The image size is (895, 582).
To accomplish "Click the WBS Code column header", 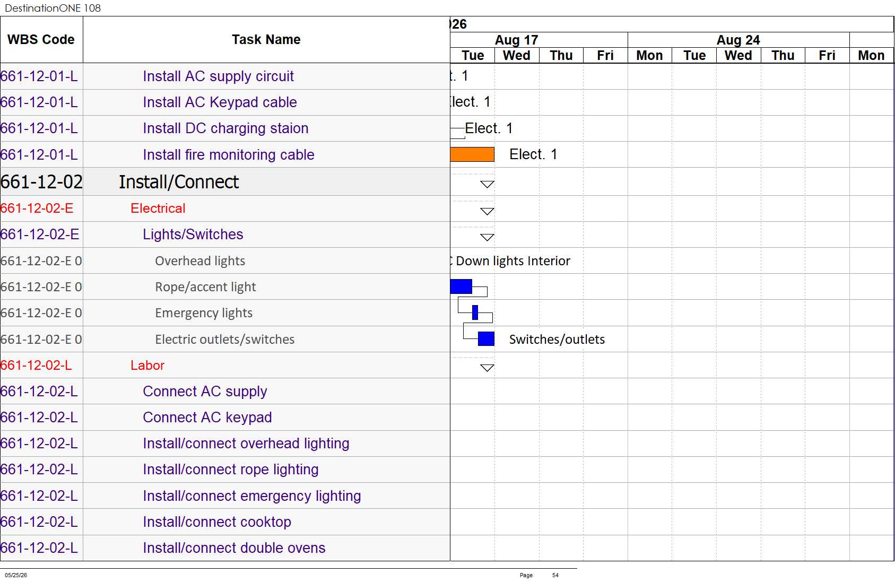I will 41,40.
